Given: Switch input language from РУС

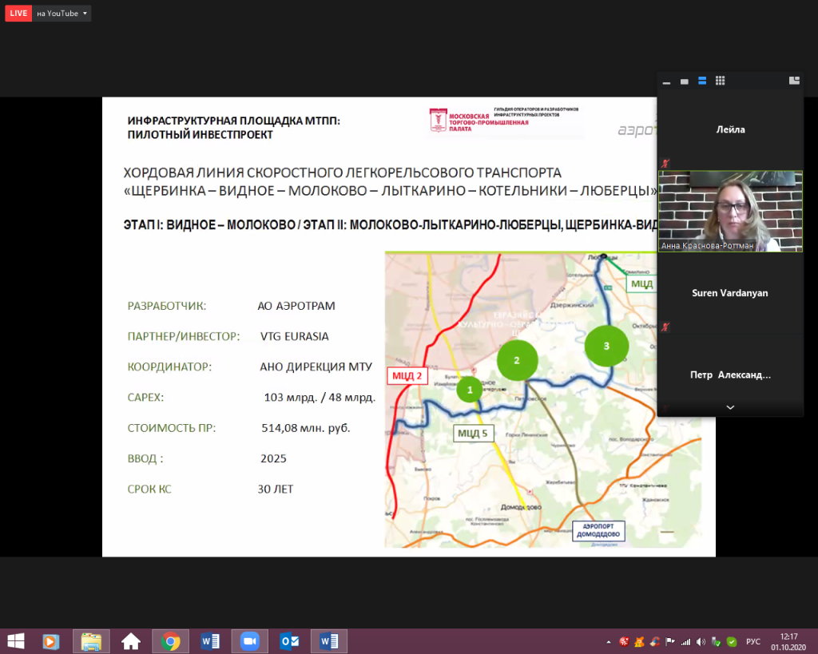Looking at the screenshot, I should (752, 641).
